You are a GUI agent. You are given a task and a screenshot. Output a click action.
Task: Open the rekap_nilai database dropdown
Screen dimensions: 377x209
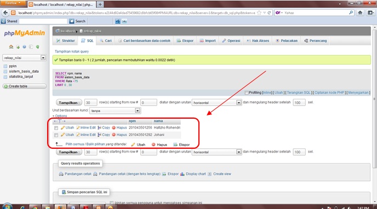24,58
